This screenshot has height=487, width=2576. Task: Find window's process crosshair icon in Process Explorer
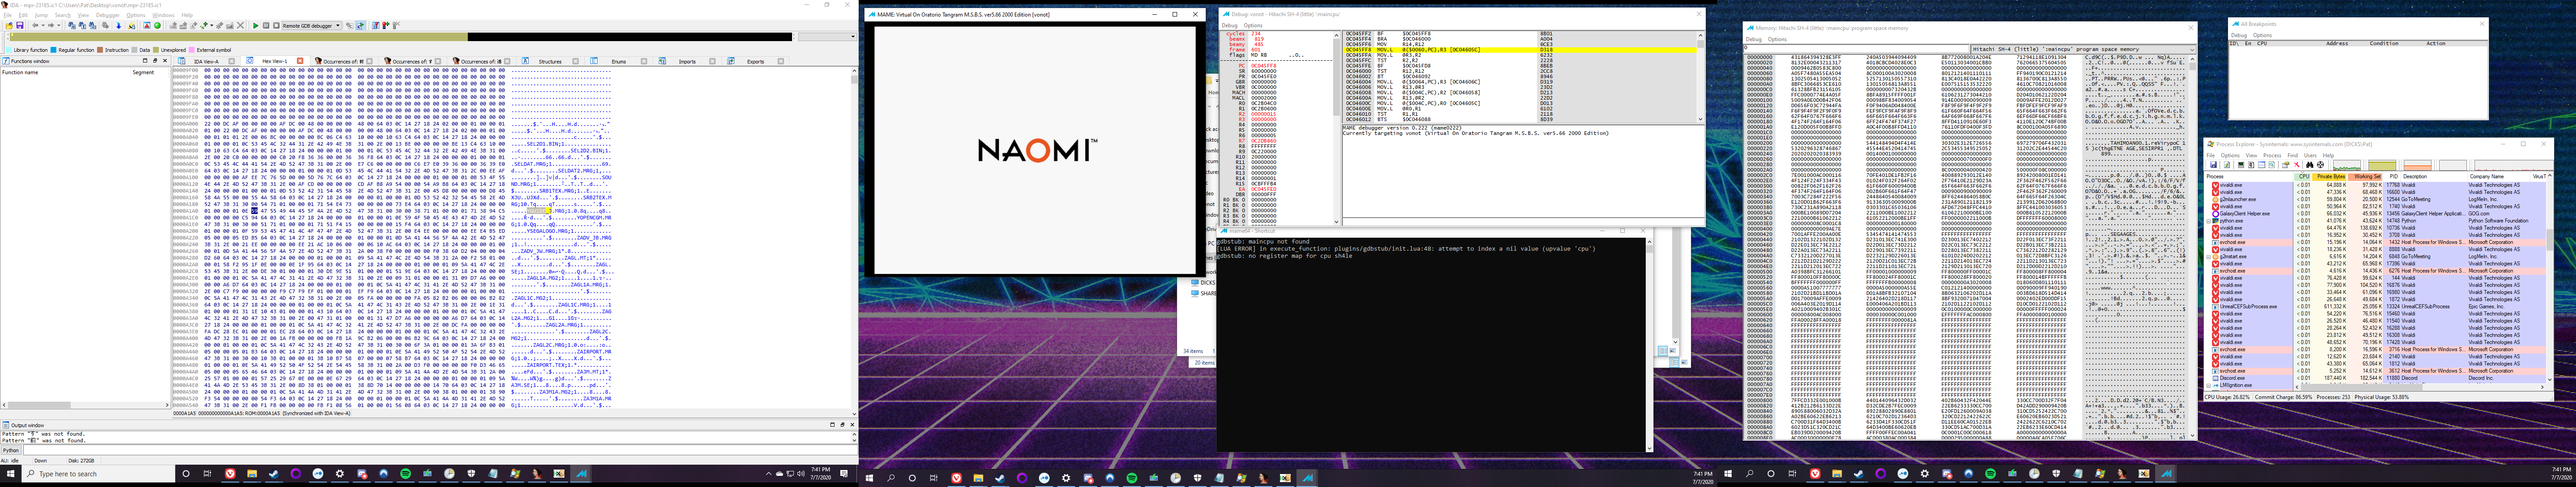pyautogui.click(x=2321, y=165)
